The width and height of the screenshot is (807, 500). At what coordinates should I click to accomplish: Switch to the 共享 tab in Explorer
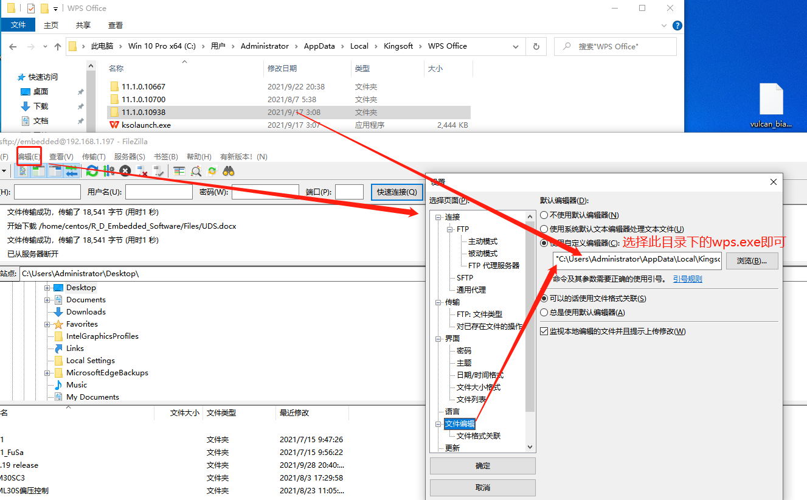click(83, 26)
